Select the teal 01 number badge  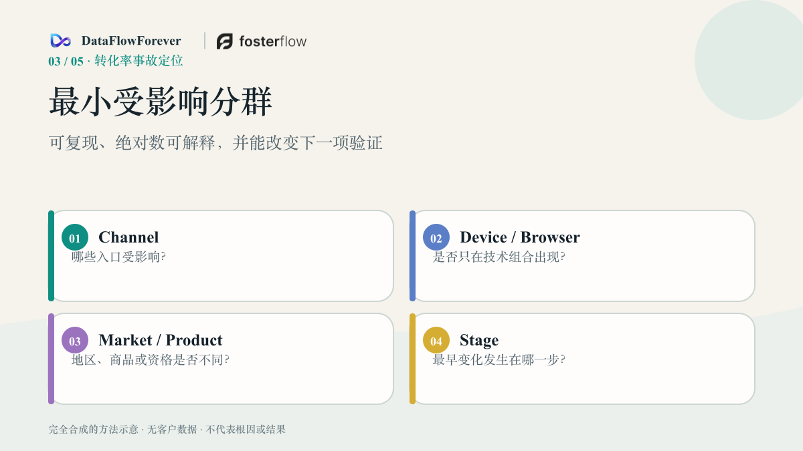click(75, 237)
